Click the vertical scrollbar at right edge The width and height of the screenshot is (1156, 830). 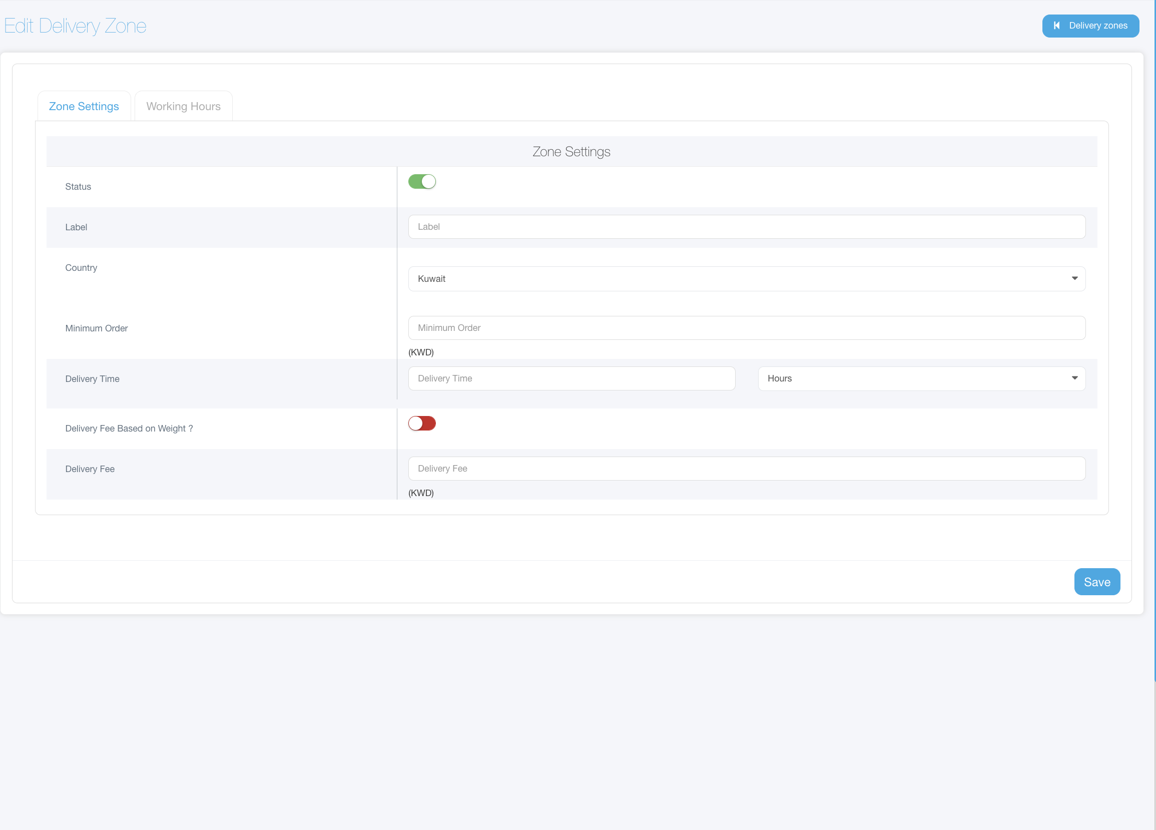tap(1154, 357)
